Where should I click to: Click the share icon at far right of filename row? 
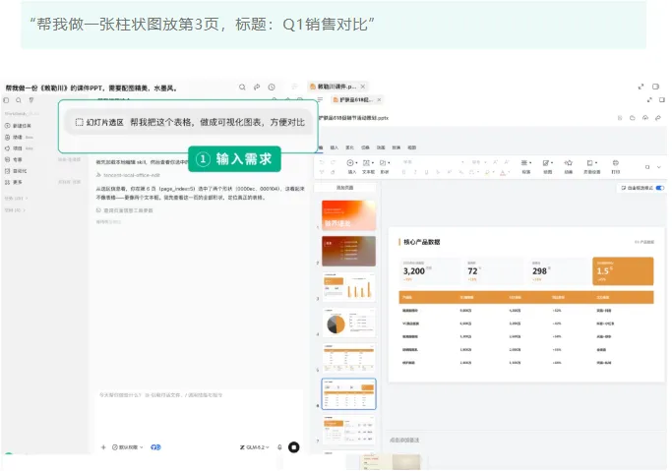658,118
